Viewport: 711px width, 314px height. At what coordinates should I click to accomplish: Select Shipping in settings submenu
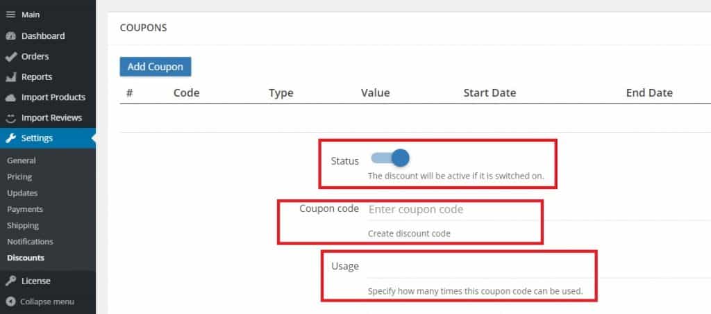(x=23, y=226)
